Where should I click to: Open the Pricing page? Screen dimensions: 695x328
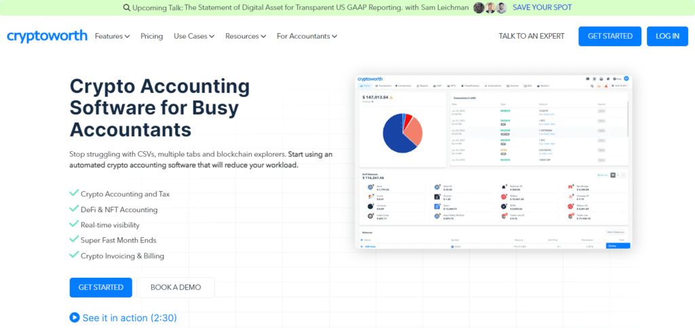coord(151,36)
